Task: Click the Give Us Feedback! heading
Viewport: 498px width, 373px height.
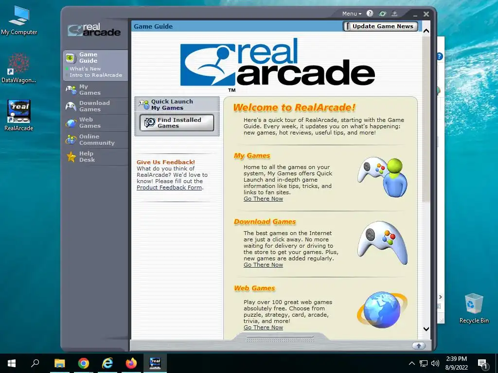Action: pos(166,162)
